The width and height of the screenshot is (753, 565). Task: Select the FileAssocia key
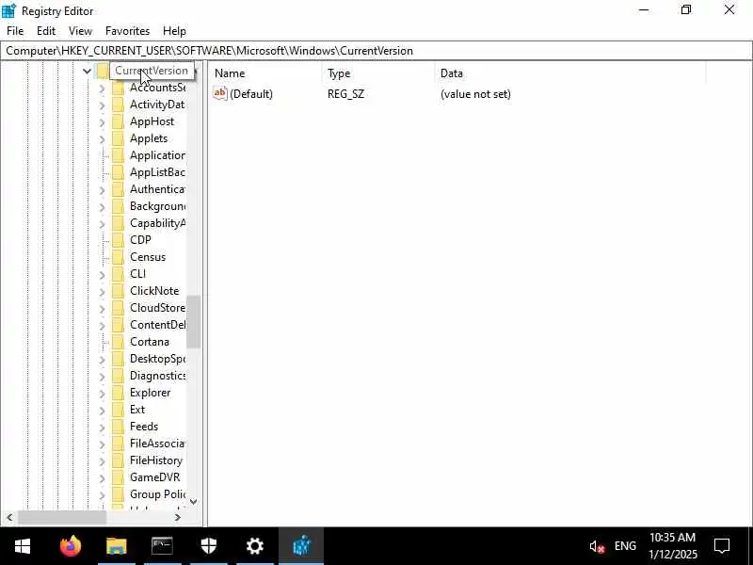tap(157, 443)
